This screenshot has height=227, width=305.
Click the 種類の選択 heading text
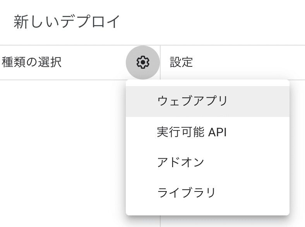coord(31,62)
